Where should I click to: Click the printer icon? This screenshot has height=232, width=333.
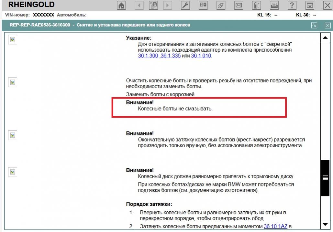pos(274,5)
